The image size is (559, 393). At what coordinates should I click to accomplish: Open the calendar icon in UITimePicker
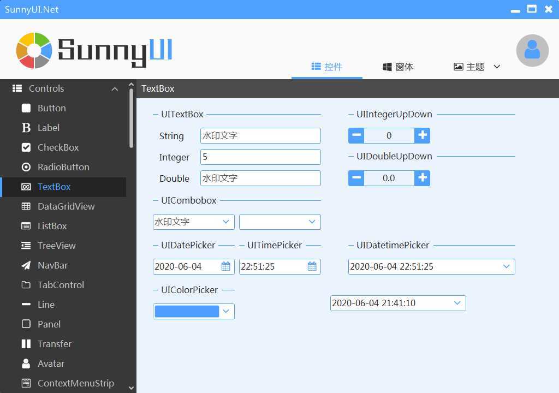tap(312, 266)
